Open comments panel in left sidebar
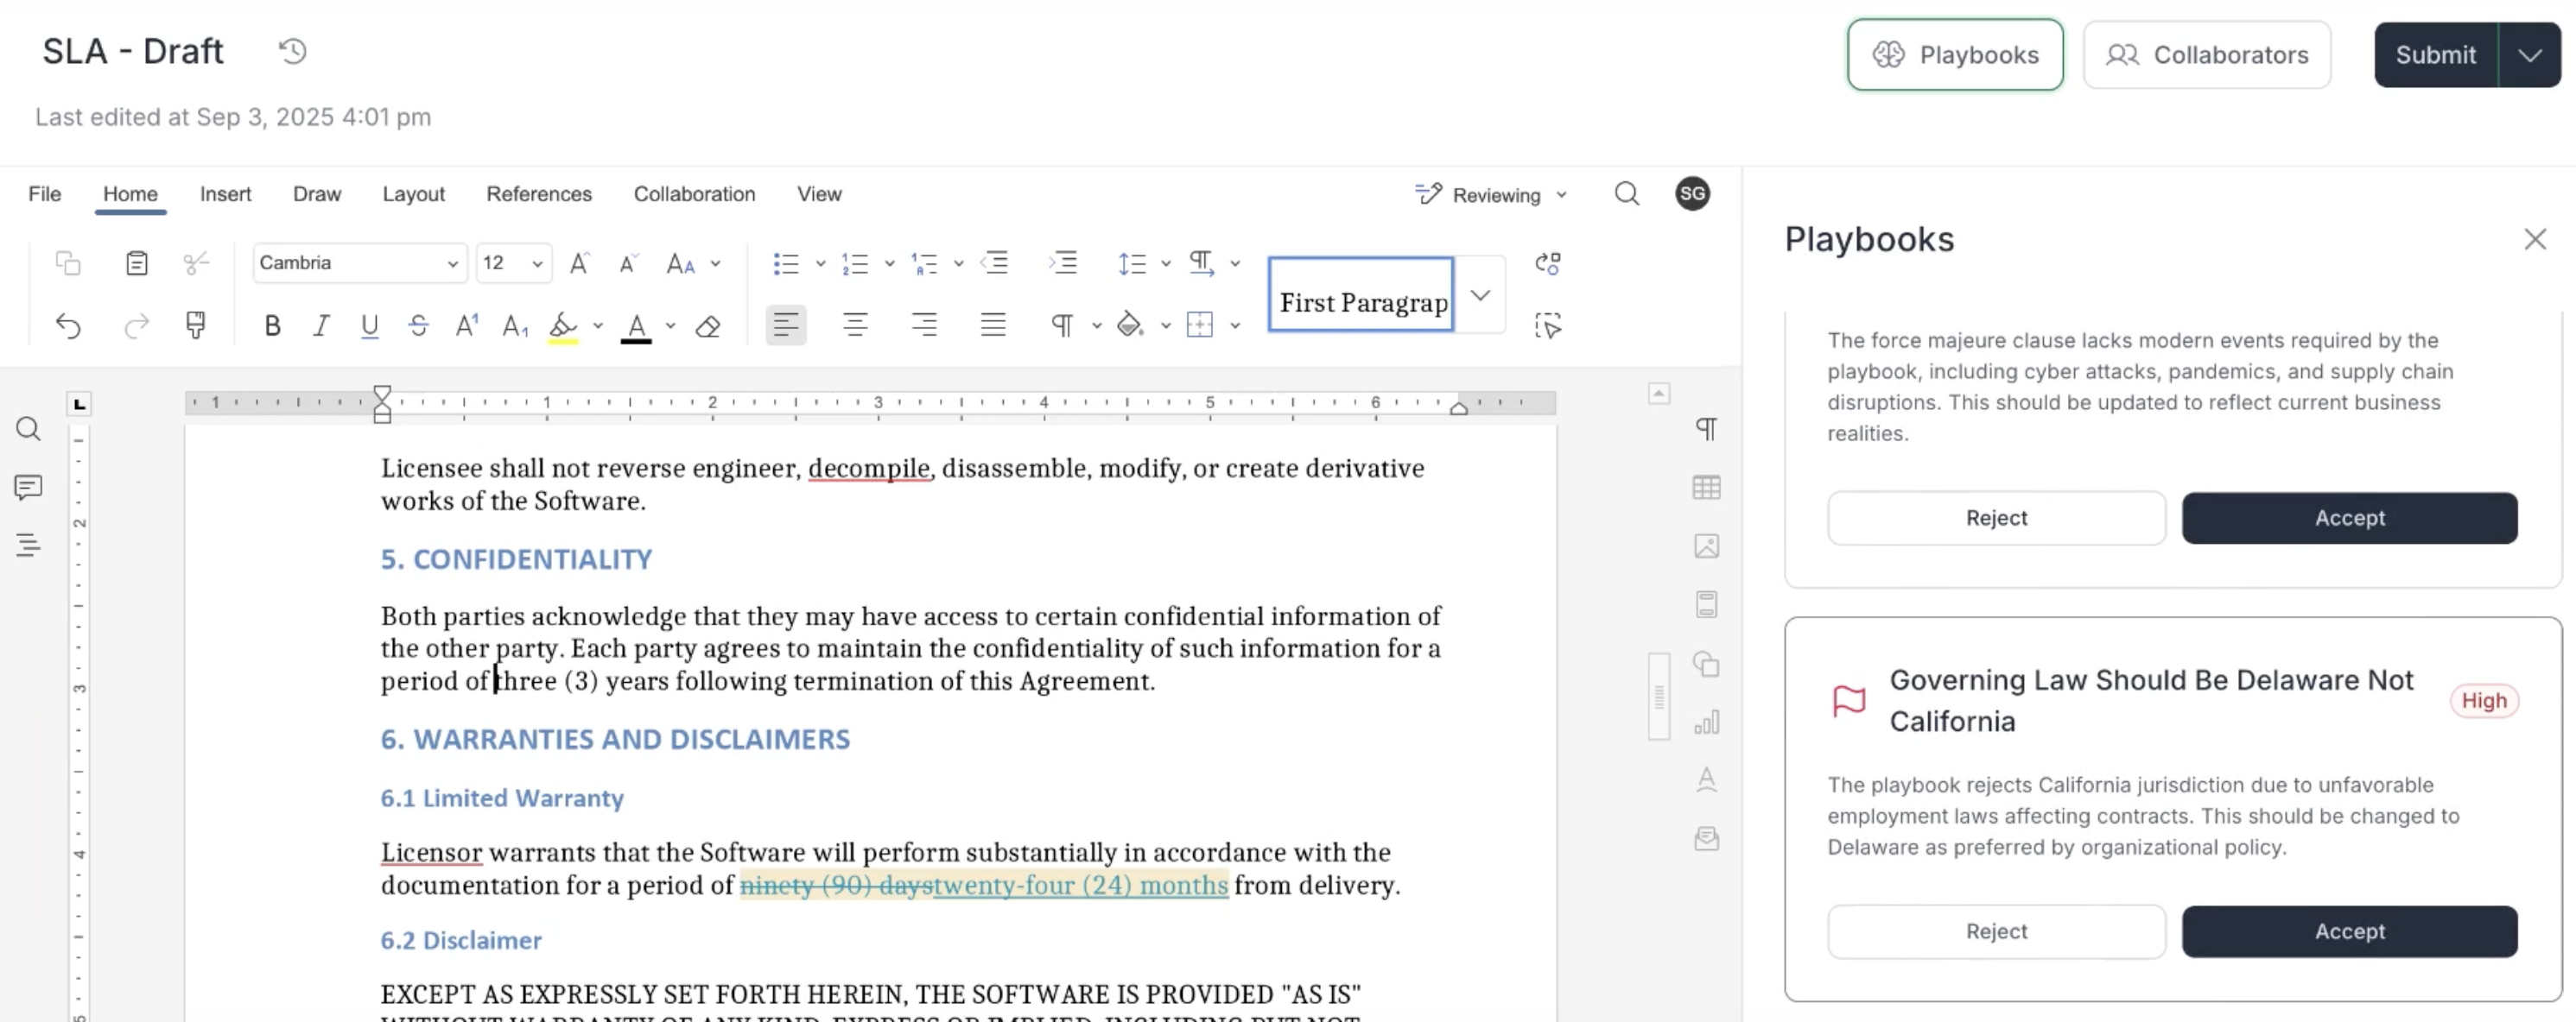Screen dimensions: 2576x1022 click(x=28, y=487)
